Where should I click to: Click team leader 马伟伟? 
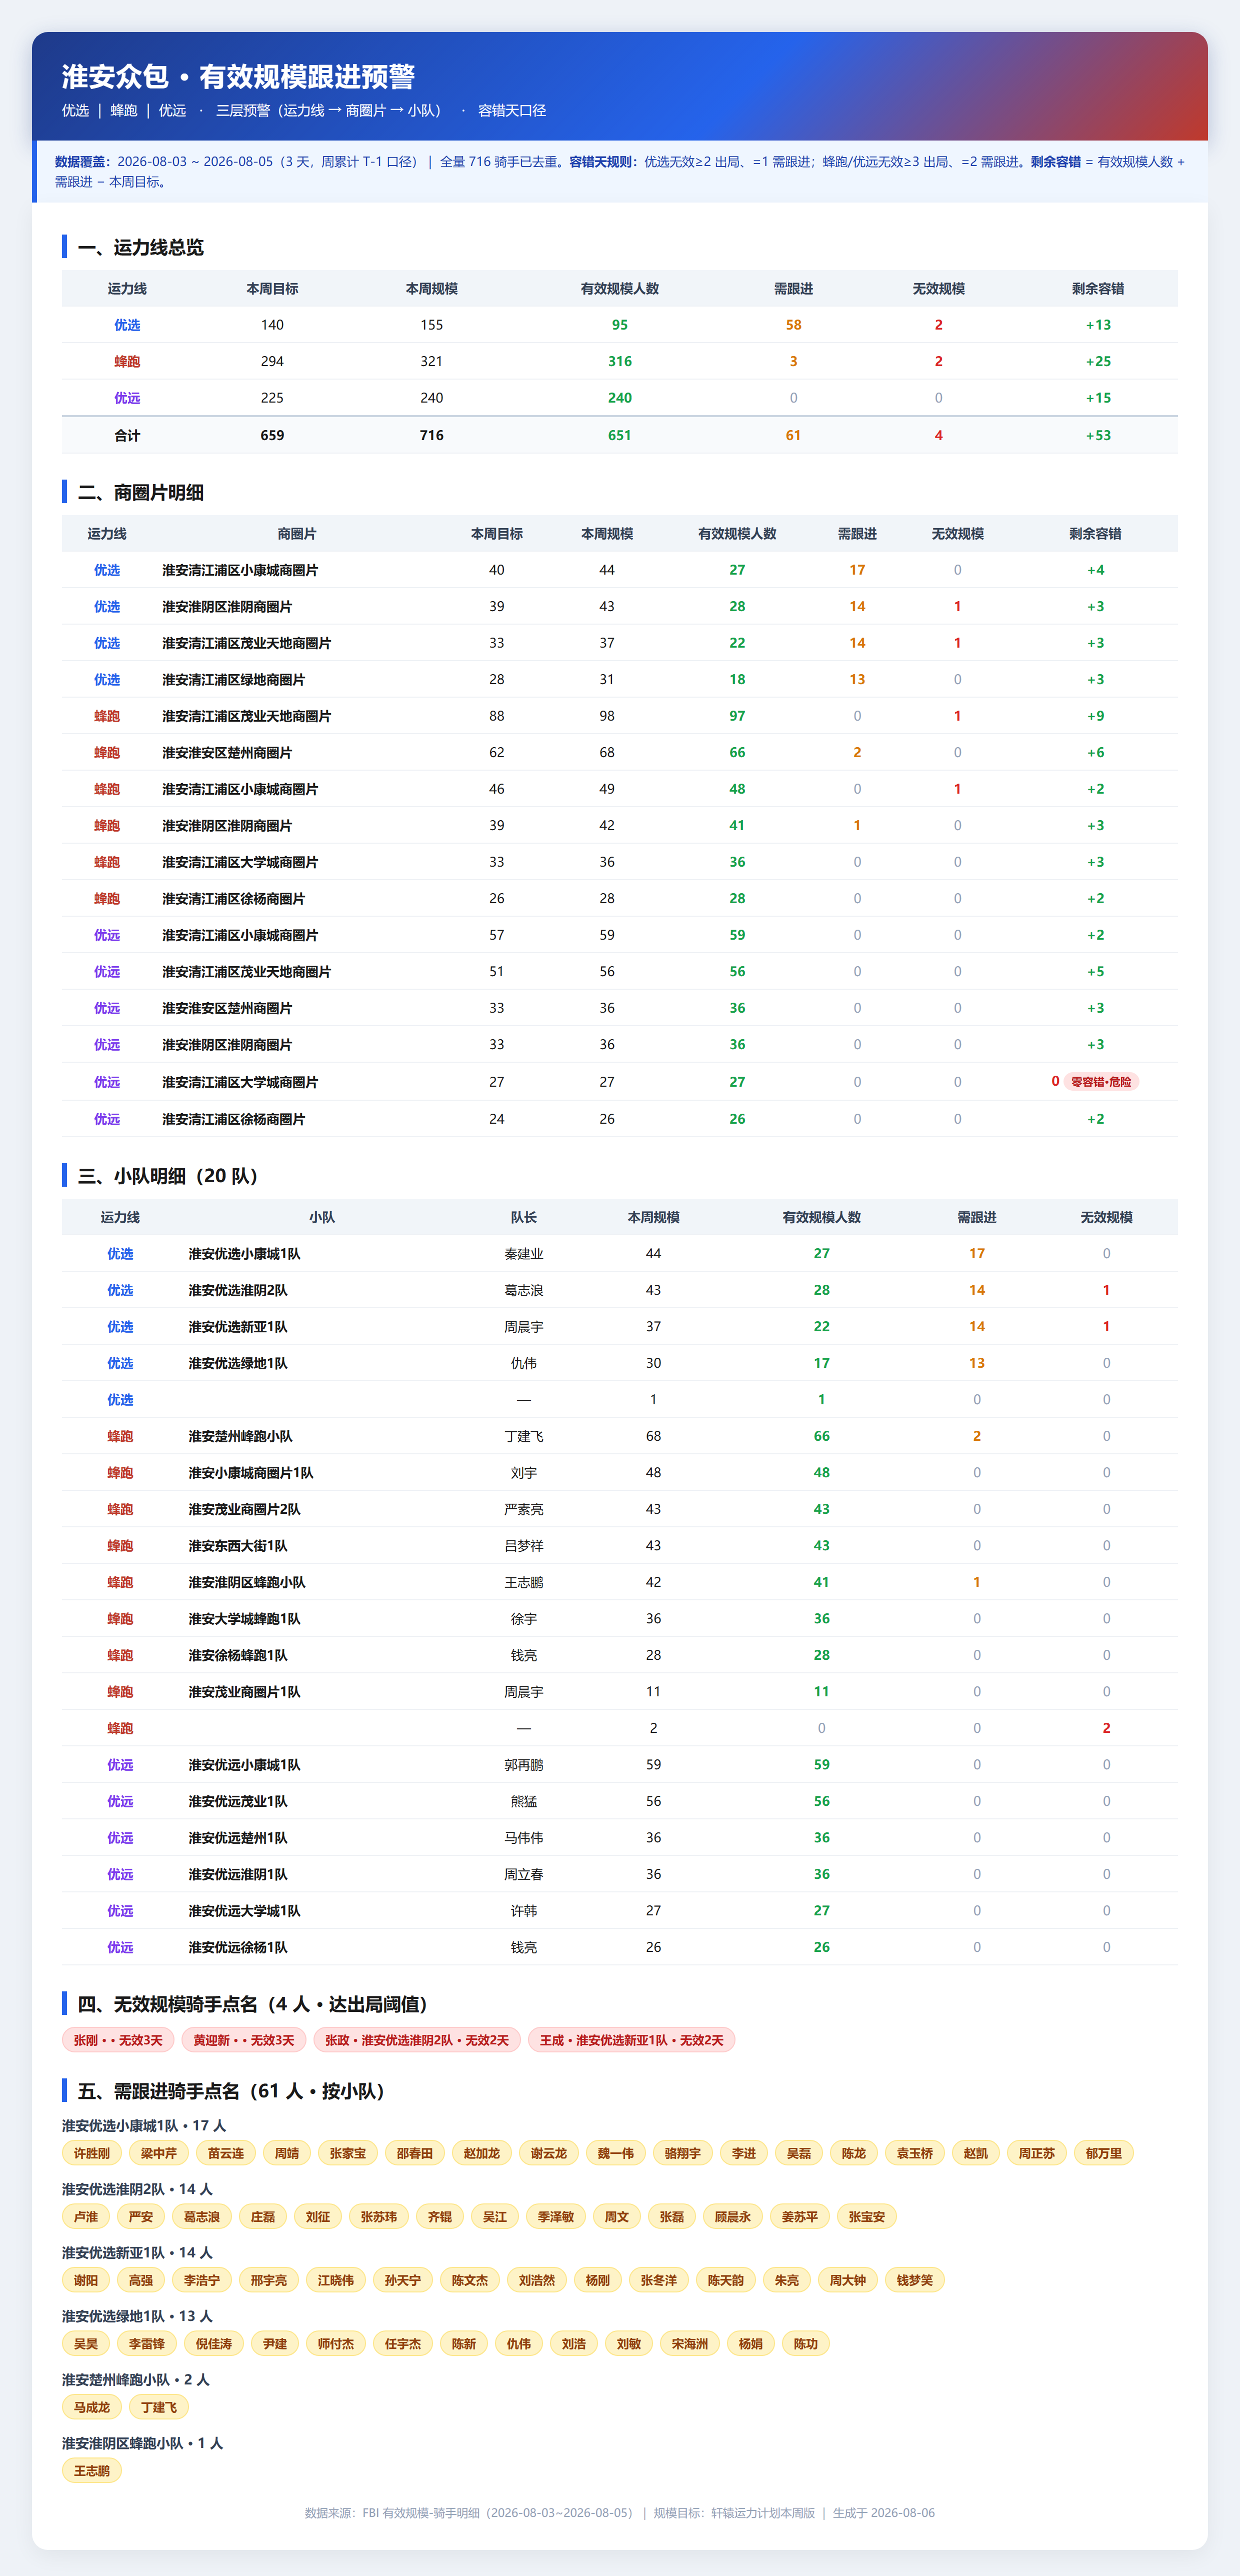click(x=524, y=1838)
